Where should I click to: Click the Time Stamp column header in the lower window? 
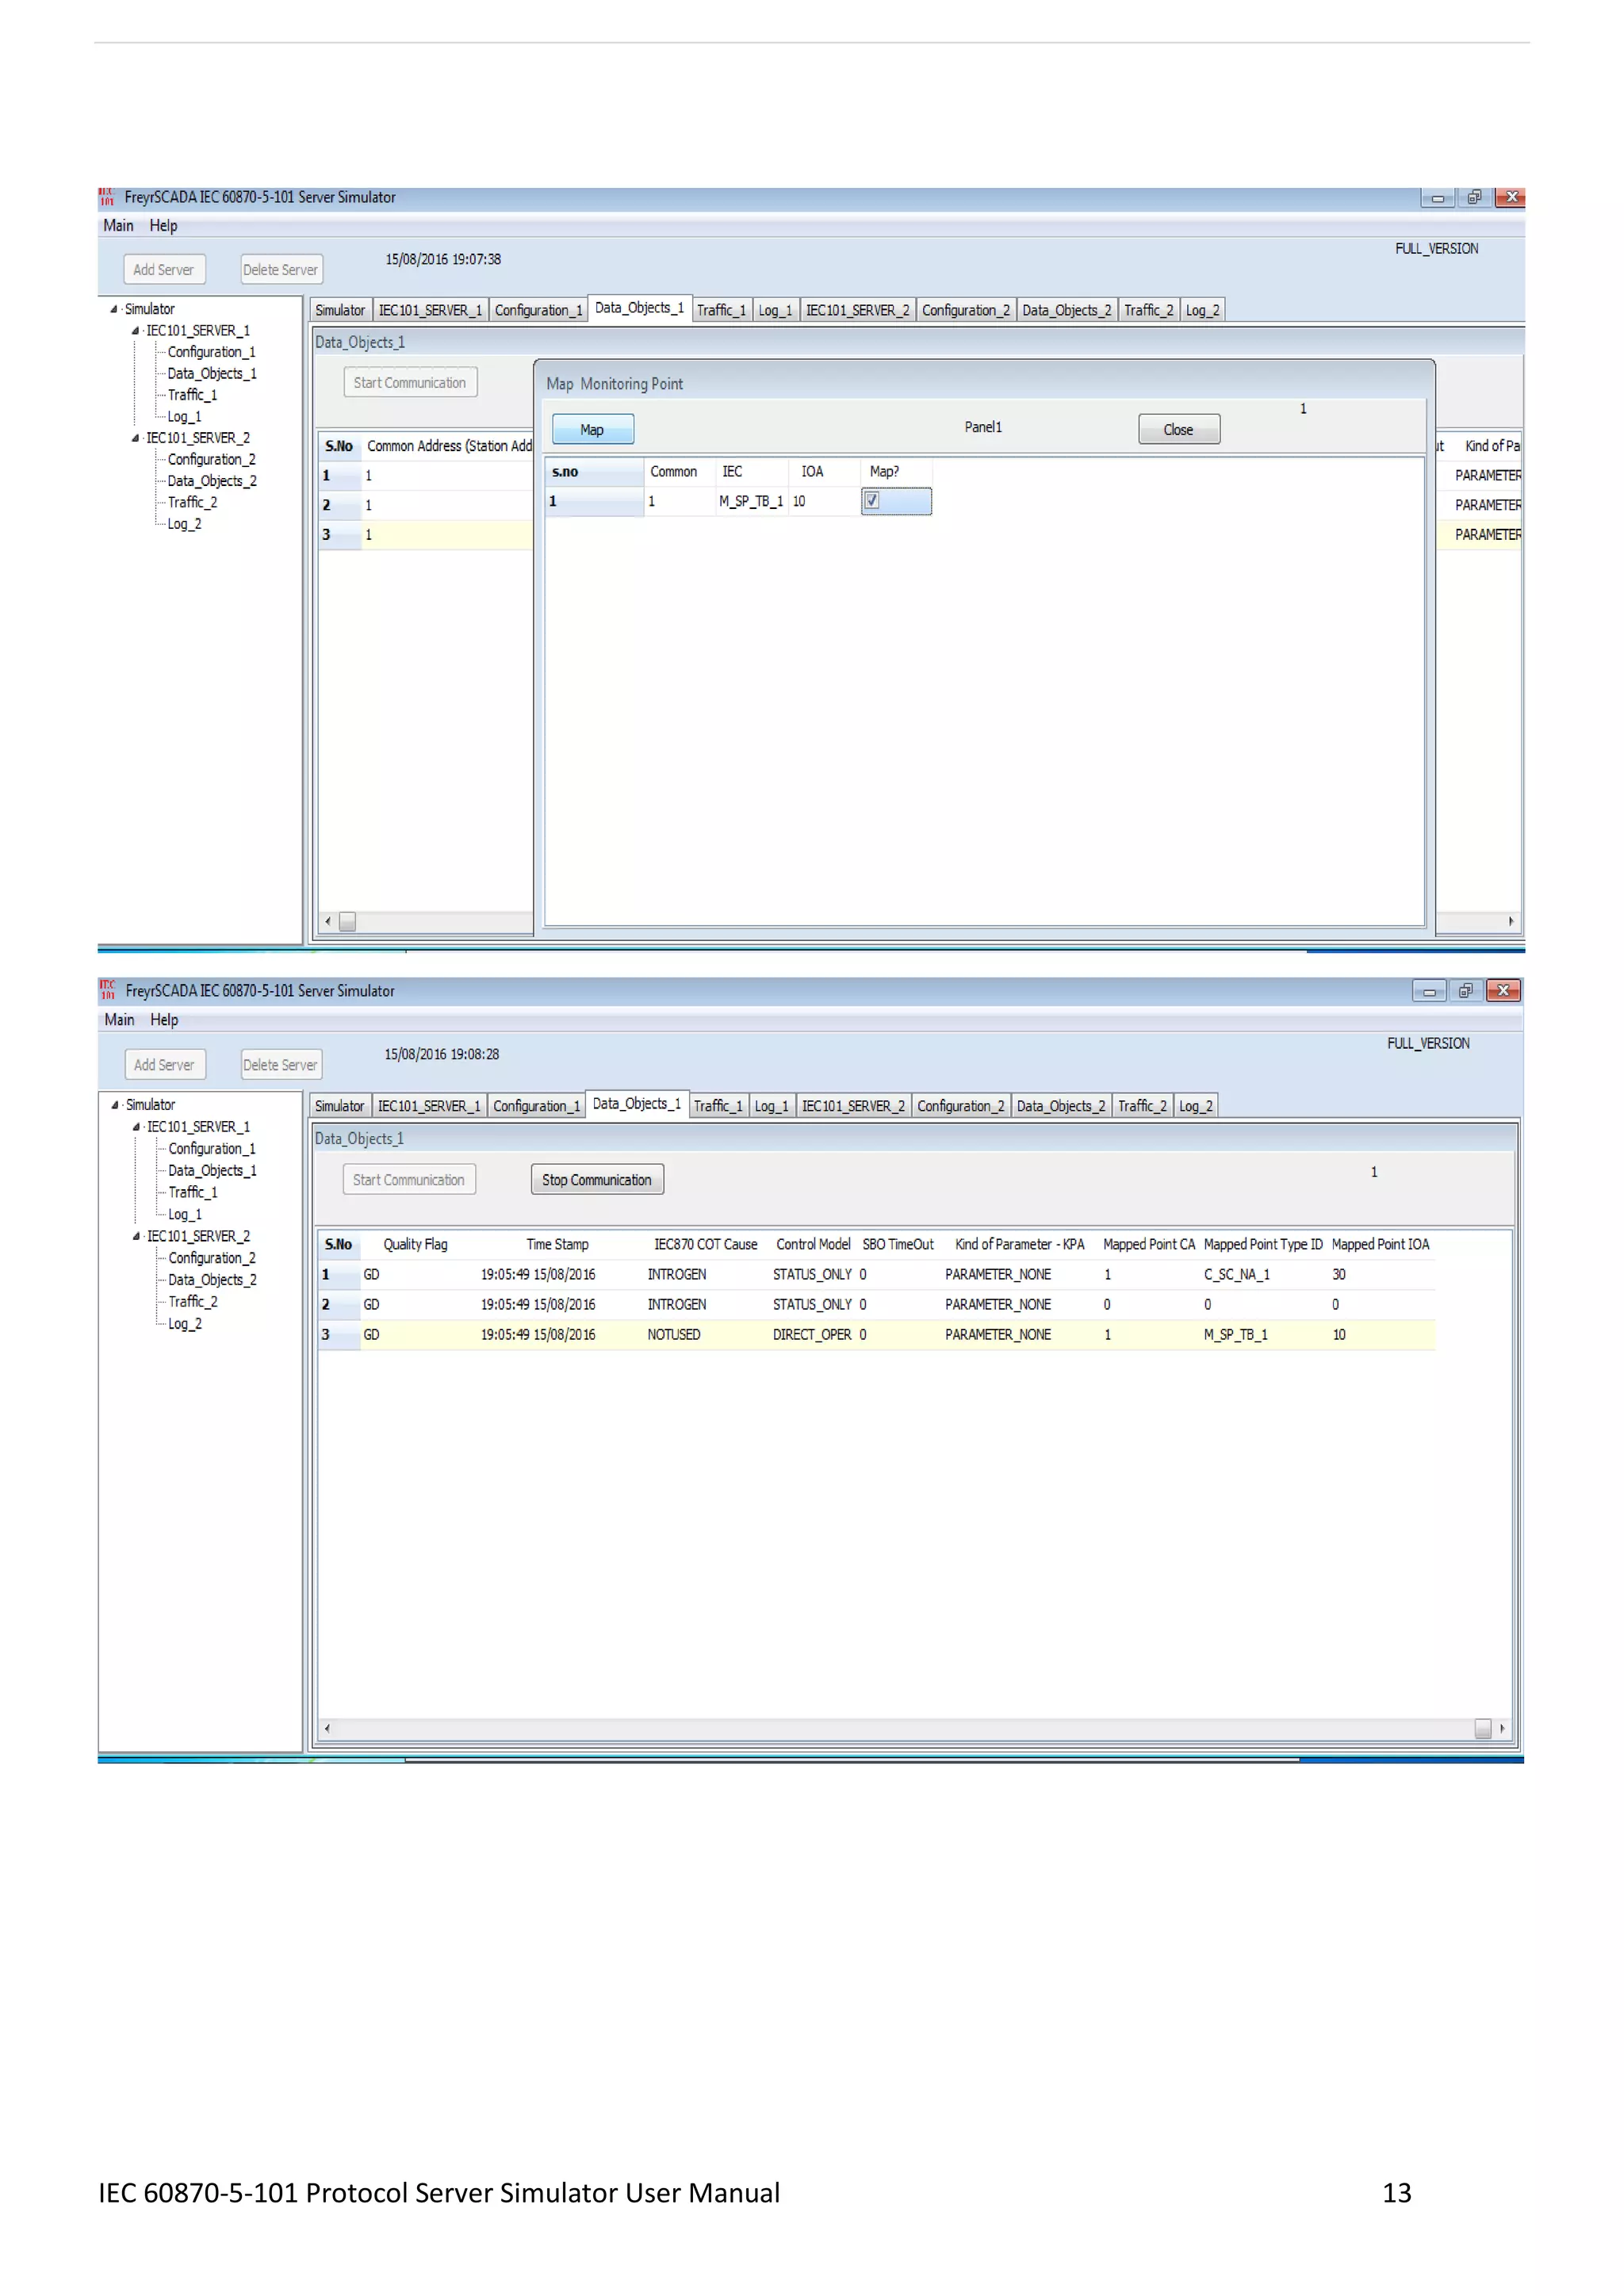click(558, 1245)
